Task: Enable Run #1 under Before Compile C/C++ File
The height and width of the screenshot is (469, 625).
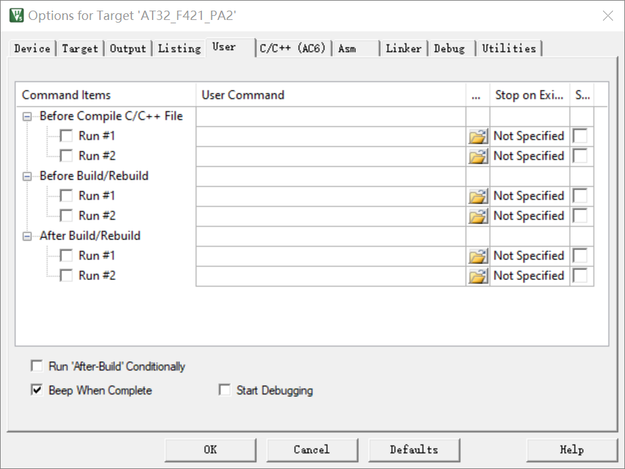Action: 66,136
